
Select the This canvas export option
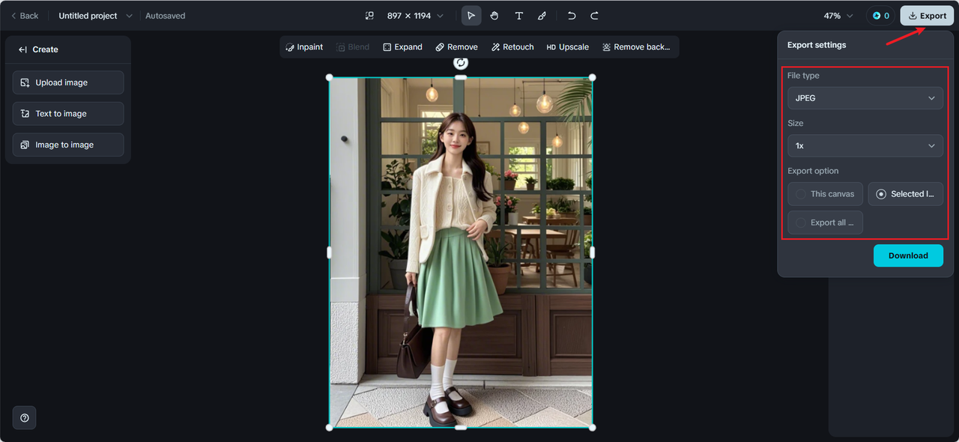coord(825,194)
